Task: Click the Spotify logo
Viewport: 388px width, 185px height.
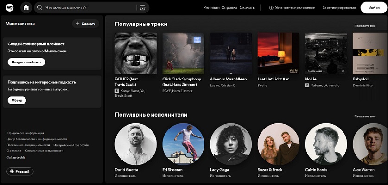Action: 10,7
